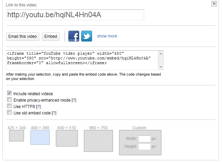Share the video on Twitter
This screenshot has height=163, width=223.
87,36
